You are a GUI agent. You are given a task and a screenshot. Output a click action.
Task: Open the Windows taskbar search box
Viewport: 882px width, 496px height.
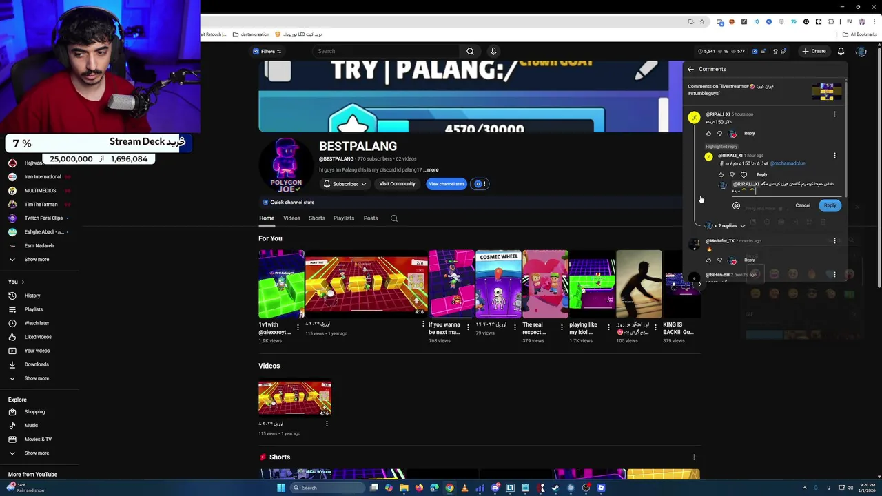coord(327,488)
